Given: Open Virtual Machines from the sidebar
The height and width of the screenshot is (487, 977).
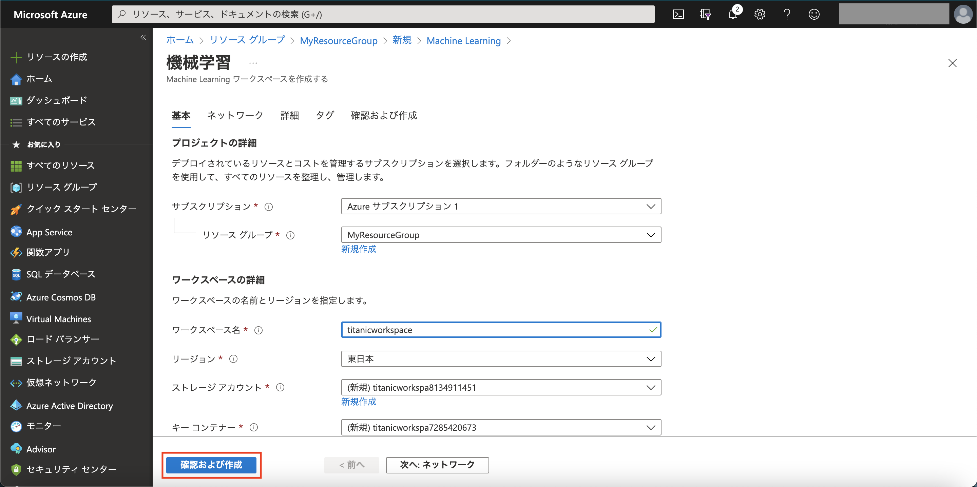Looking at the screenshot, I should click(58, 318).
